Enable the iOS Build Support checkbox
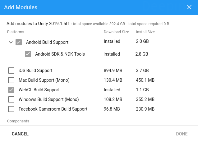198x146 pixels. click(x=11, y=71)
